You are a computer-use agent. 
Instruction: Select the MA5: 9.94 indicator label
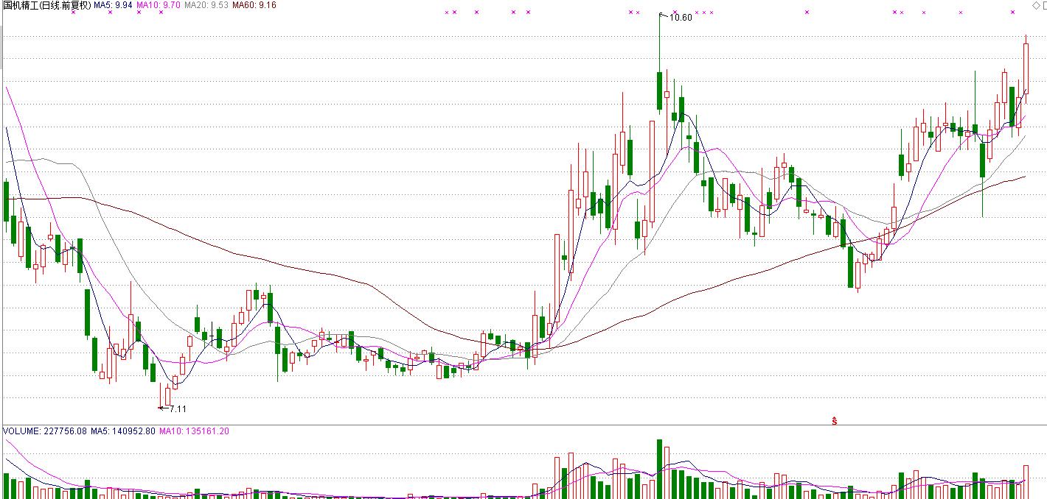click(113, 5)
